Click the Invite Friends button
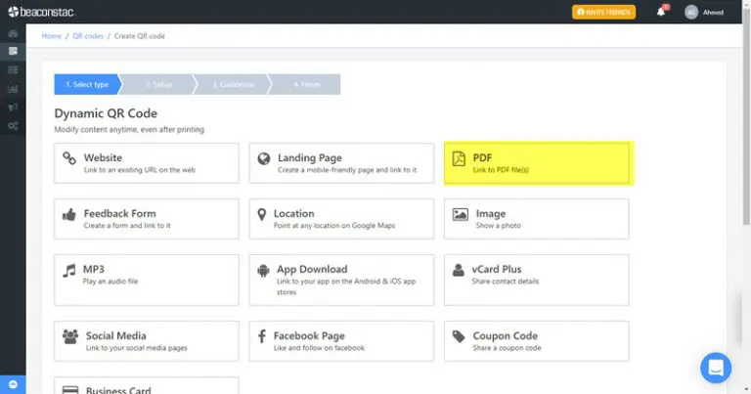Image resolution: width=751 pixels, height=394 pixels. (603, 12)
